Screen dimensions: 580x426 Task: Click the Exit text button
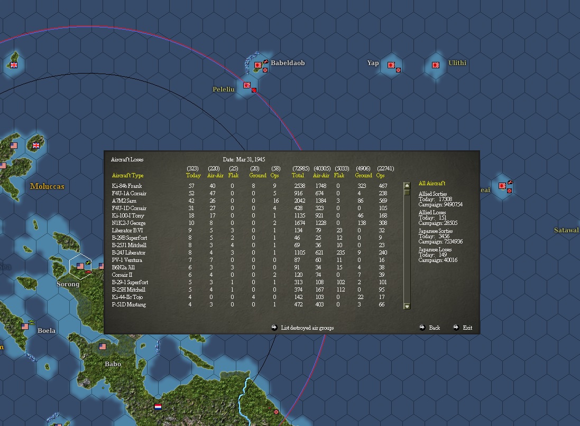[467, 328]
